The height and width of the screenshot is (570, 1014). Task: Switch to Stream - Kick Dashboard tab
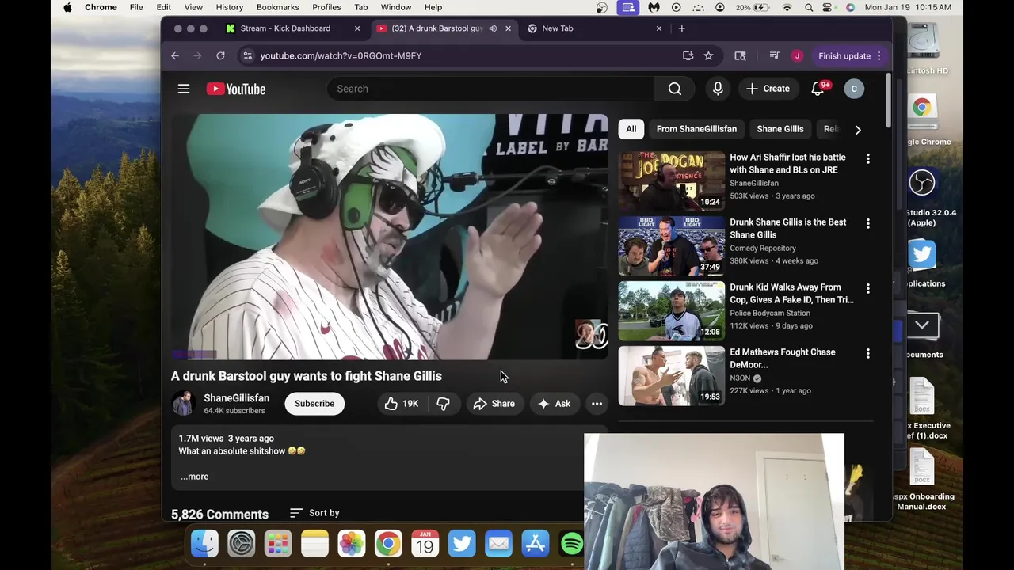tap(292, 28)
